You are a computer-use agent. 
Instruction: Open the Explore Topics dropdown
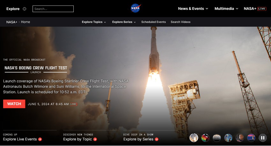(x=94, y=22)
